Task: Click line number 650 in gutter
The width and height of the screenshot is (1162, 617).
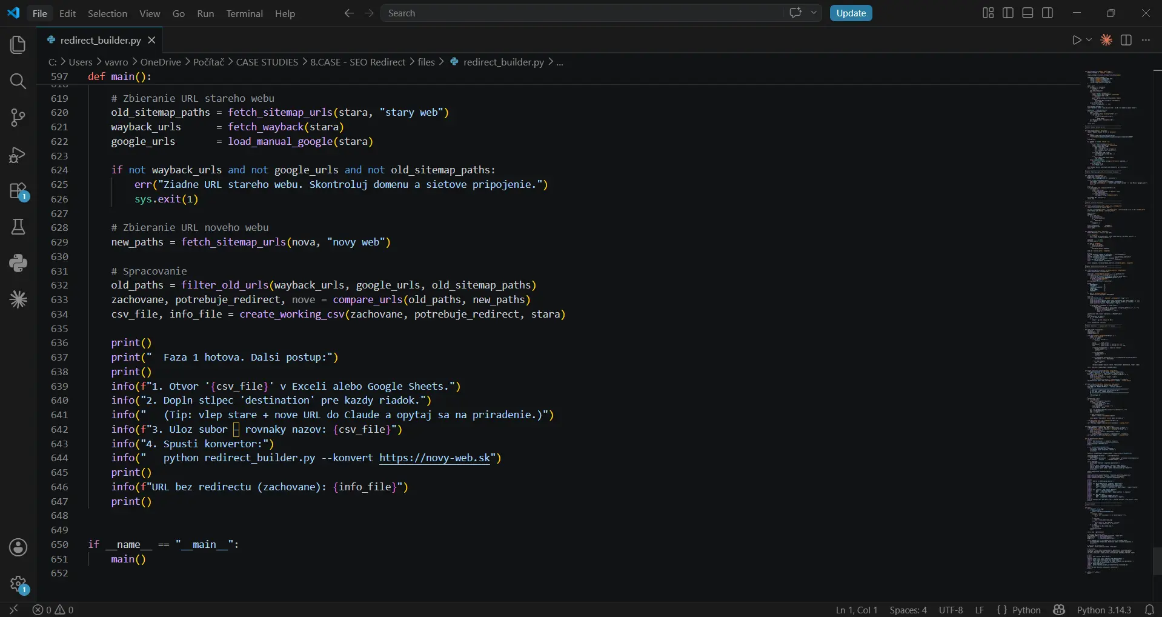Action: [x=59, y=545]
